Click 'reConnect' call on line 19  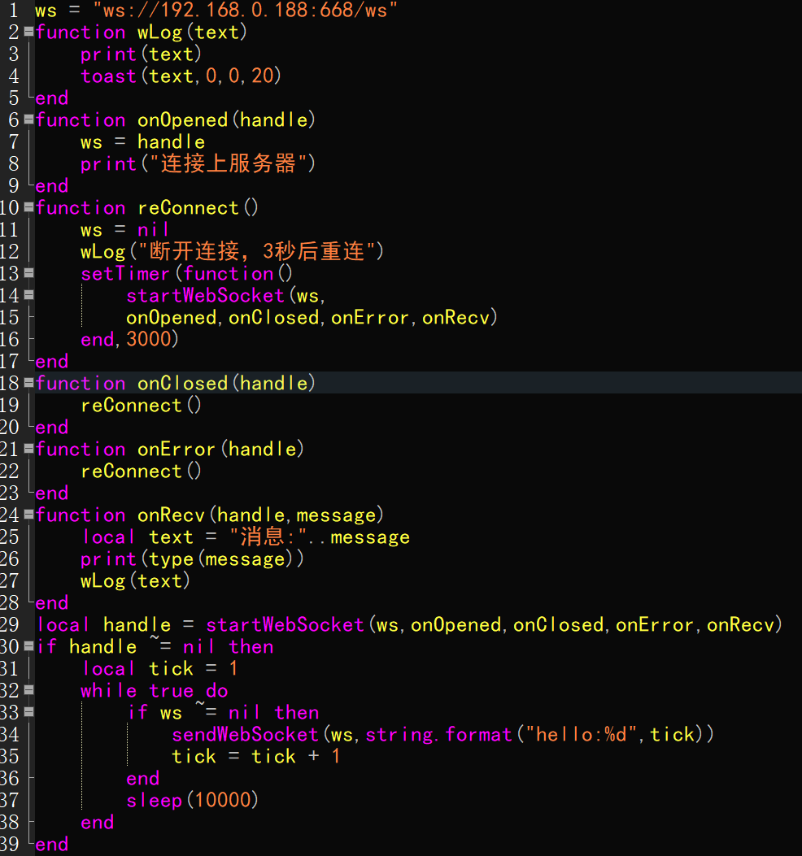(x=131, y=405)
